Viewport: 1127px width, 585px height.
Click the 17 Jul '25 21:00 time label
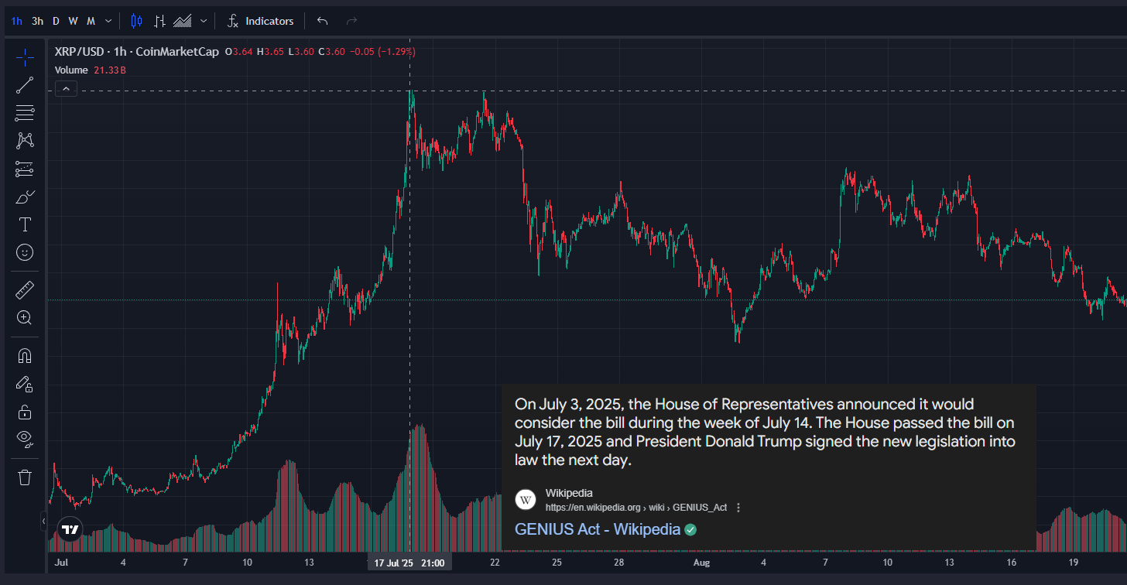click(409, 563)
